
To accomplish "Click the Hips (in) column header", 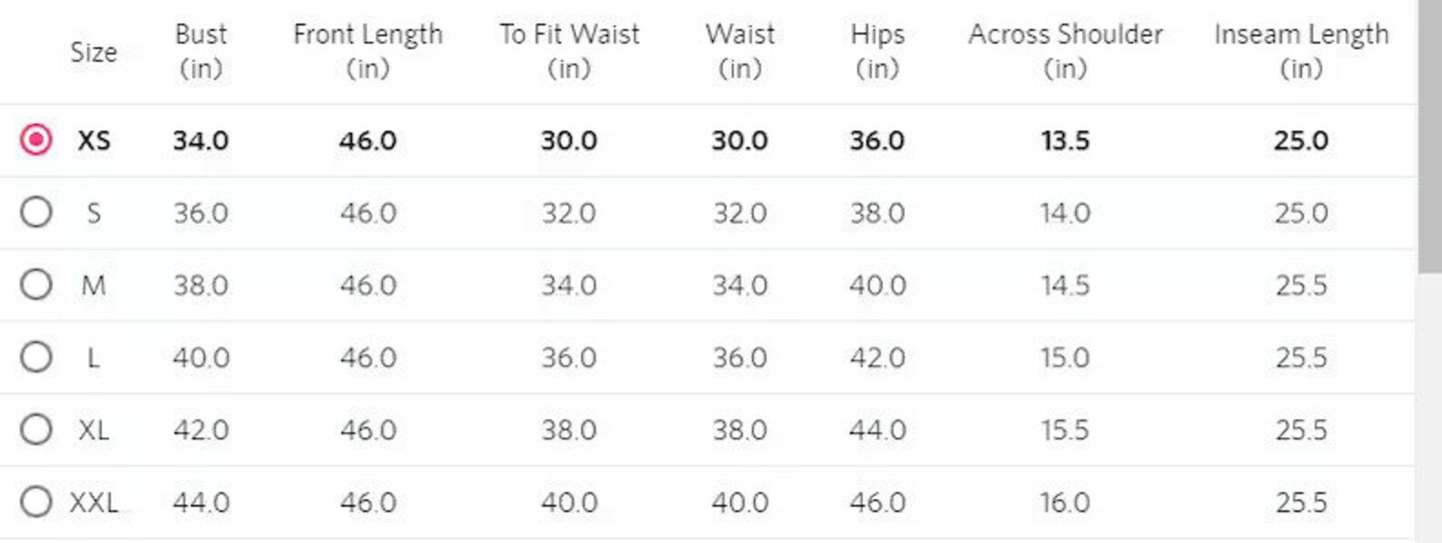I will tap(877, 51).
